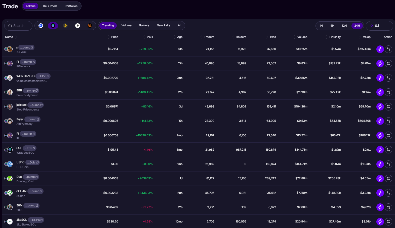395x228 pixels.
Task: Quick buy the 50M token
Action: tap(380, 207)
